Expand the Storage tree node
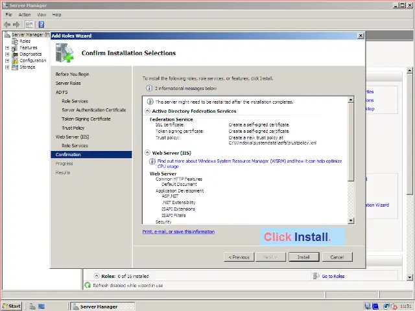The width and height of the screenshot is (415, 311). click(x=7, y=67)
